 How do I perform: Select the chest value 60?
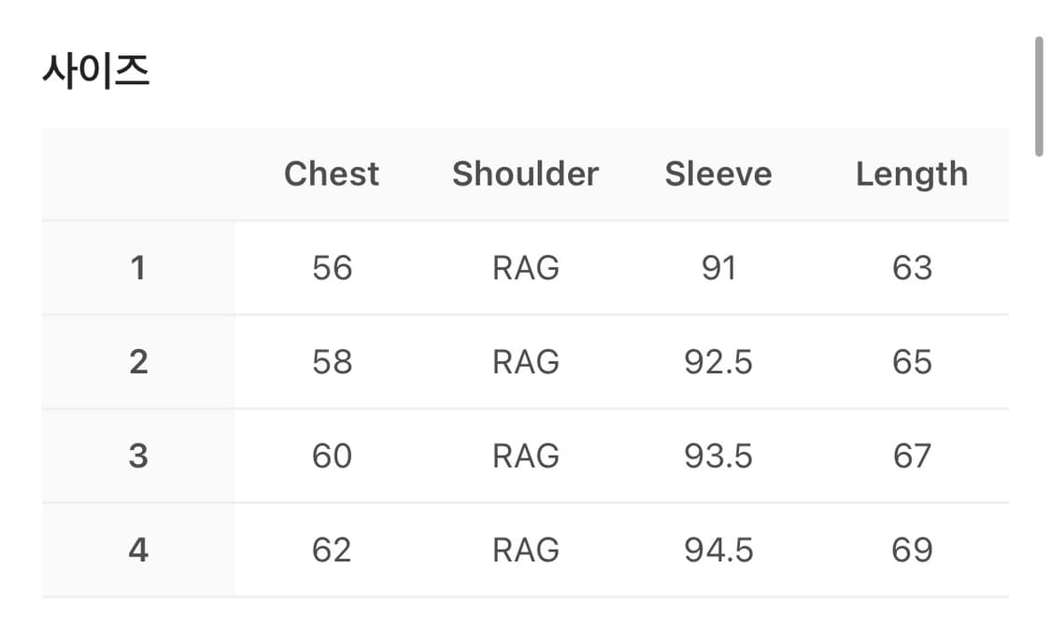(x=332, y=456)
